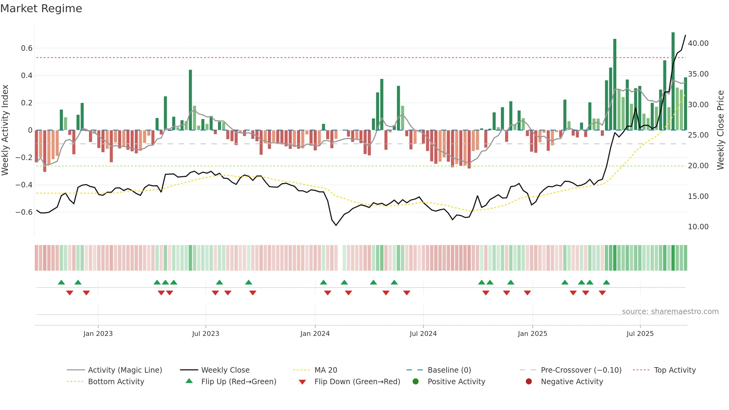Hide the MA 20 series via legend

pos(315,370)
